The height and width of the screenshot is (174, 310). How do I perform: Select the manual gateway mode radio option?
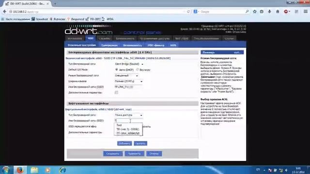(x=138, y=70)
